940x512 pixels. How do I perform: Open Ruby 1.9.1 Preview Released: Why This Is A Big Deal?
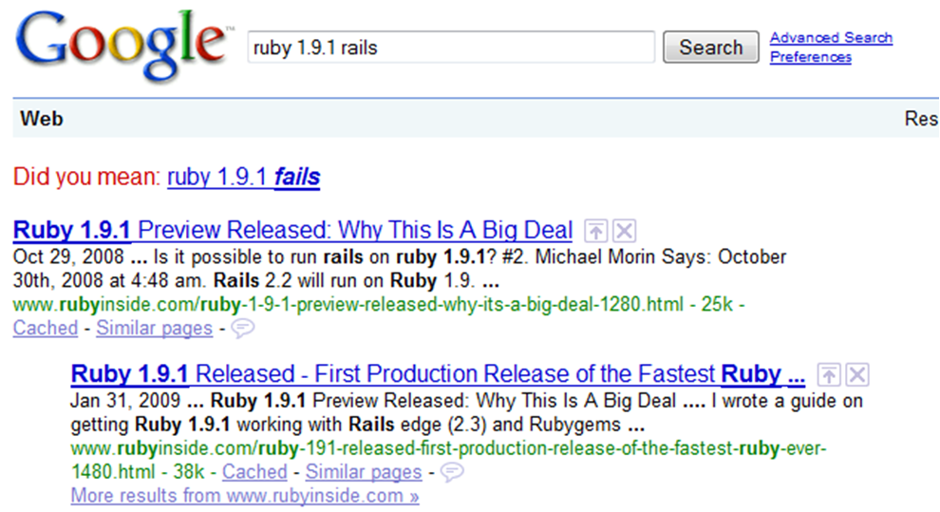point(292,230)
